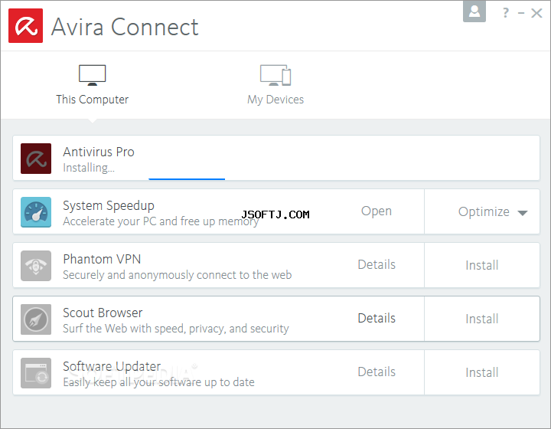This screenshot has height=429, width=551.
Task: Click the Antivirus Pro product icon
Action: click(x=36, y=159)
